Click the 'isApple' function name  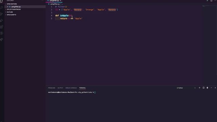pyautogui.click(x=64, y=16)
